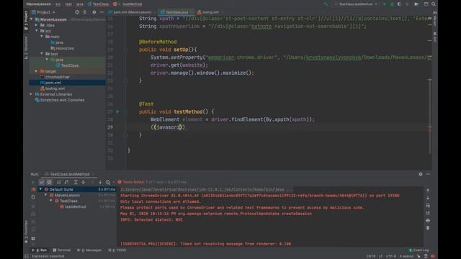Open the Messages tool window tab
Viewport: 461px width, 259px height.
(x=89, y=250)
